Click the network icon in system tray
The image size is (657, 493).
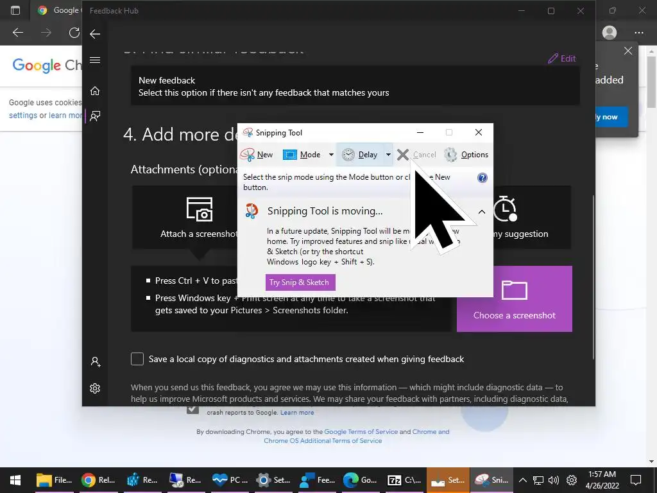point(538,480)
